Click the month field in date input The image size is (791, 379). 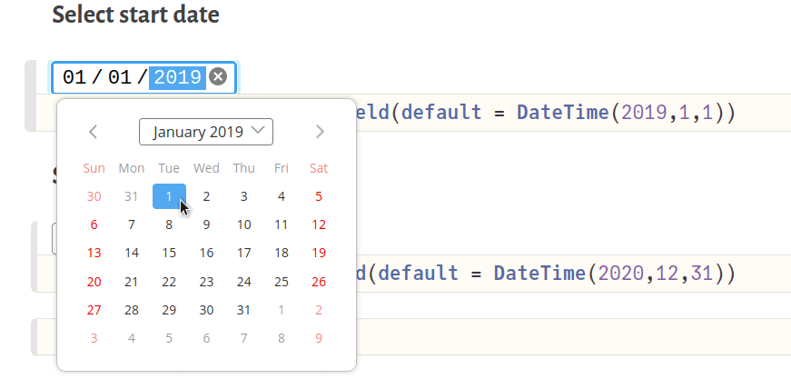(74, 77)
